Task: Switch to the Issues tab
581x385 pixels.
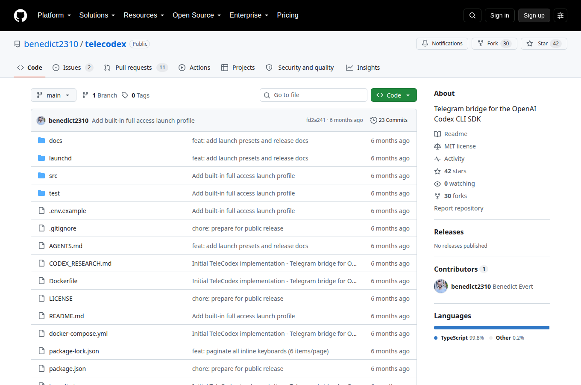Action: 73,68
